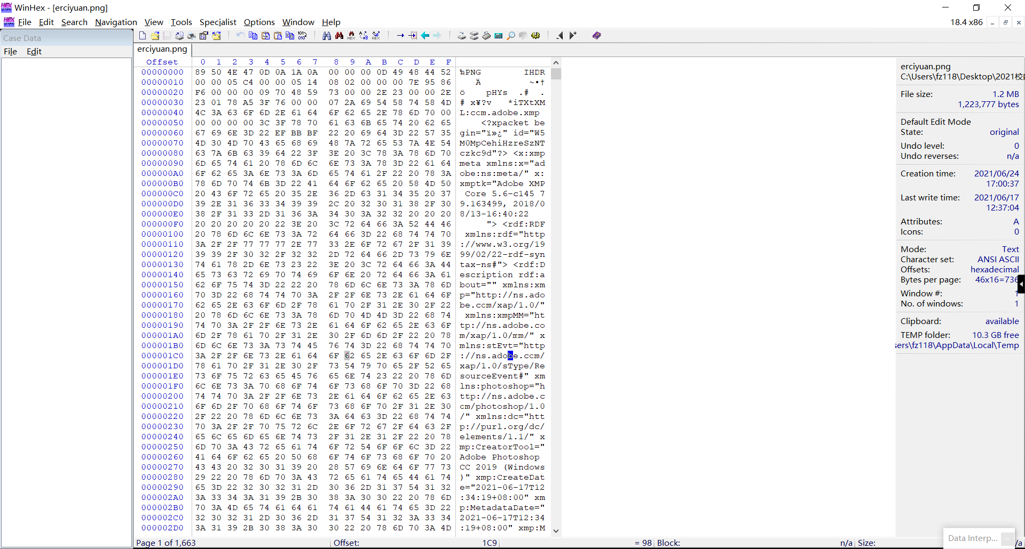1025x549 pixels.
Task: Click offset row 000002D0
Action: point(162,528)
